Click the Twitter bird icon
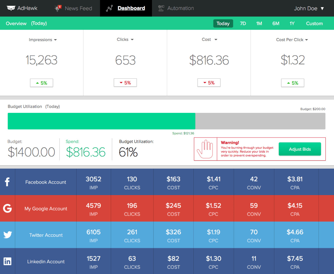 [x=8, y=235]
